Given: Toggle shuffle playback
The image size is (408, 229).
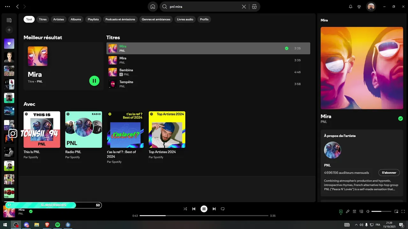Looking at the screenshot, I should coord(185,209).
